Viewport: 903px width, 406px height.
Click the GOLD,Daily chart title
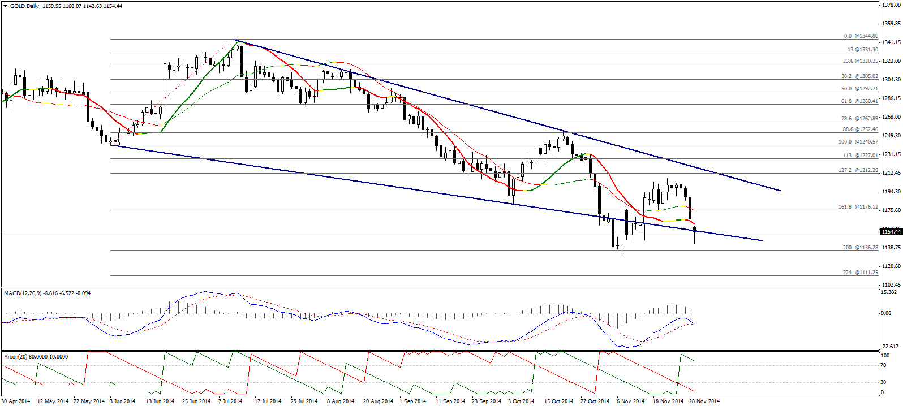pos(24,6)
